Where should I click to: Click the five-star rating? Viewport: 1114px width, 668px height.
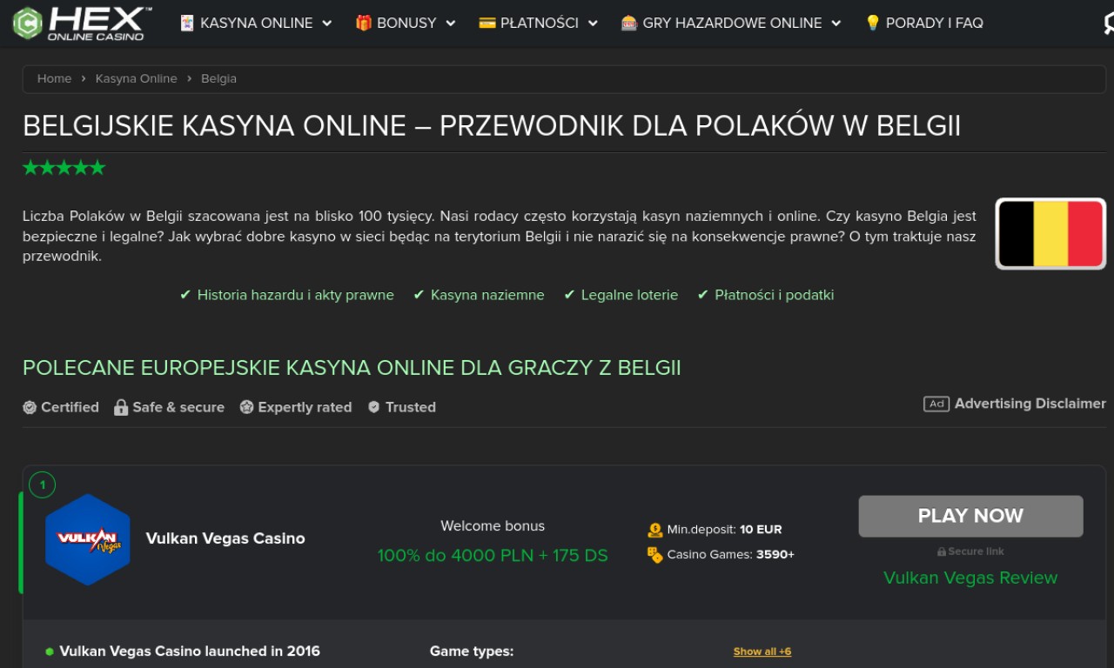pyautogui.click(x=64, y=168)
